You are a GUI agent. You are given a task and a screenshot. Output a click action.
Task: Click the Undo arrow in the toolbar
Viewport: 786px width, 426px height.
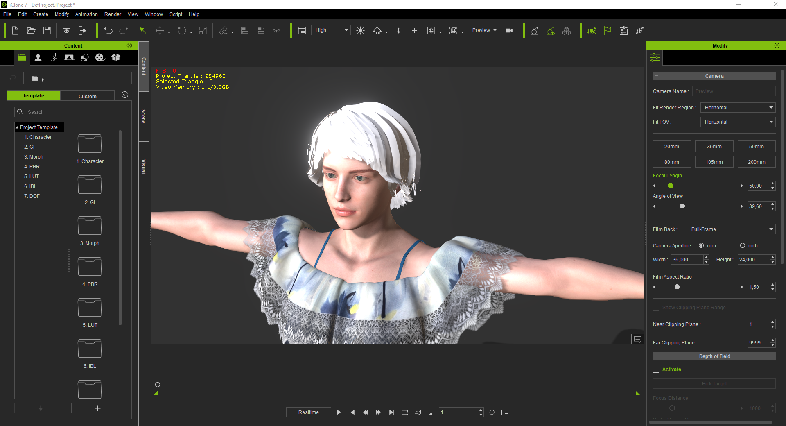coord(108,31)
